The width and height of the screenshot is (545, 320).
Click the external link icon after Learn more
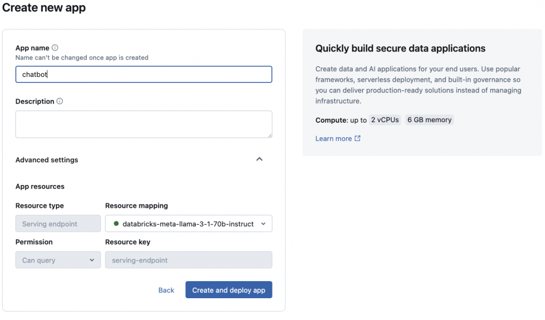[x=358, y=138]
